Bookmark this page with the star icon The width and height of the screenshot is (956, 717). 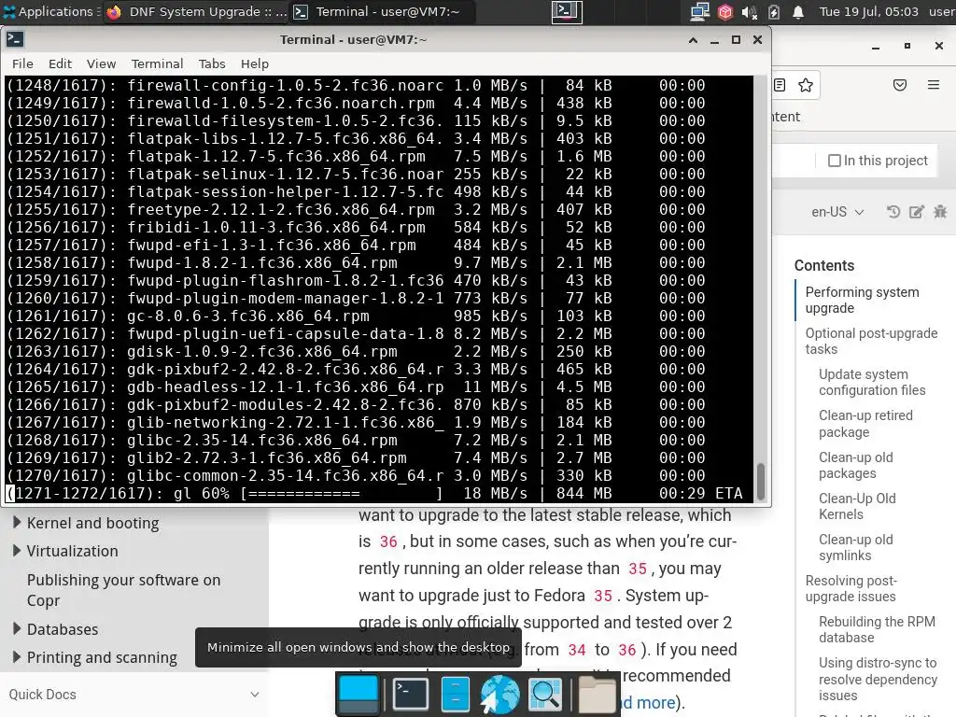point(806,85)
